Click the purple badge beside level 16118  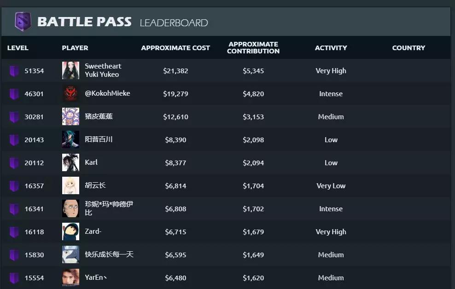pos(14,232)
